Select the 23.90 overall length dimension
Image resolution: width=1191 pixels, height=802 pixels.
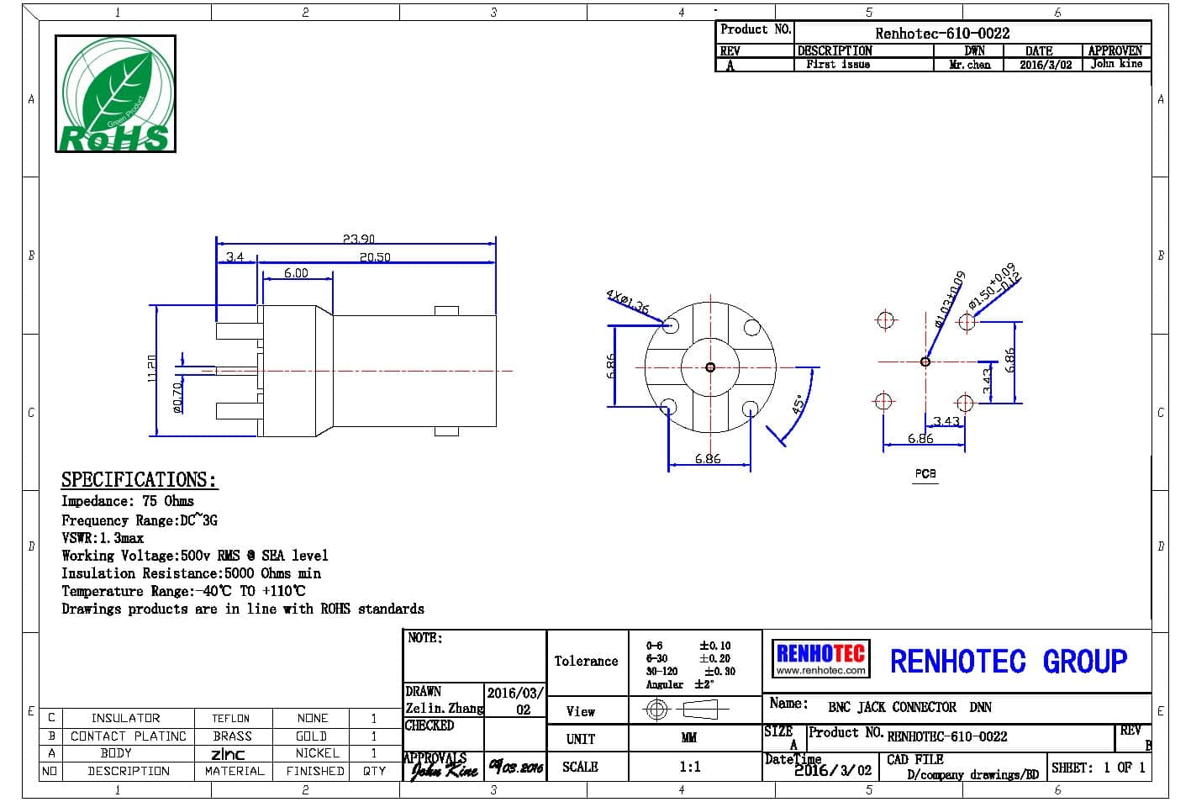(359, 239)
